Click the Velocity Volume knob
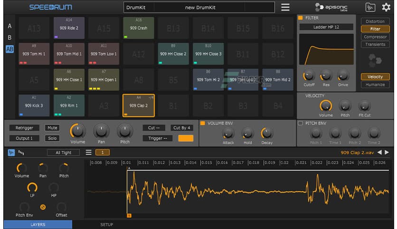 pyautogui.click(x=326, y=106)
